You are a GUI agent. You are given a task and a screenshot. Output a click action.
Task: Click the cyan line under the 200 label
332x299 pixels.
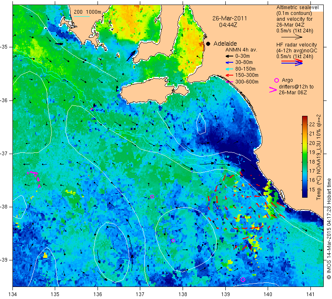81,16
